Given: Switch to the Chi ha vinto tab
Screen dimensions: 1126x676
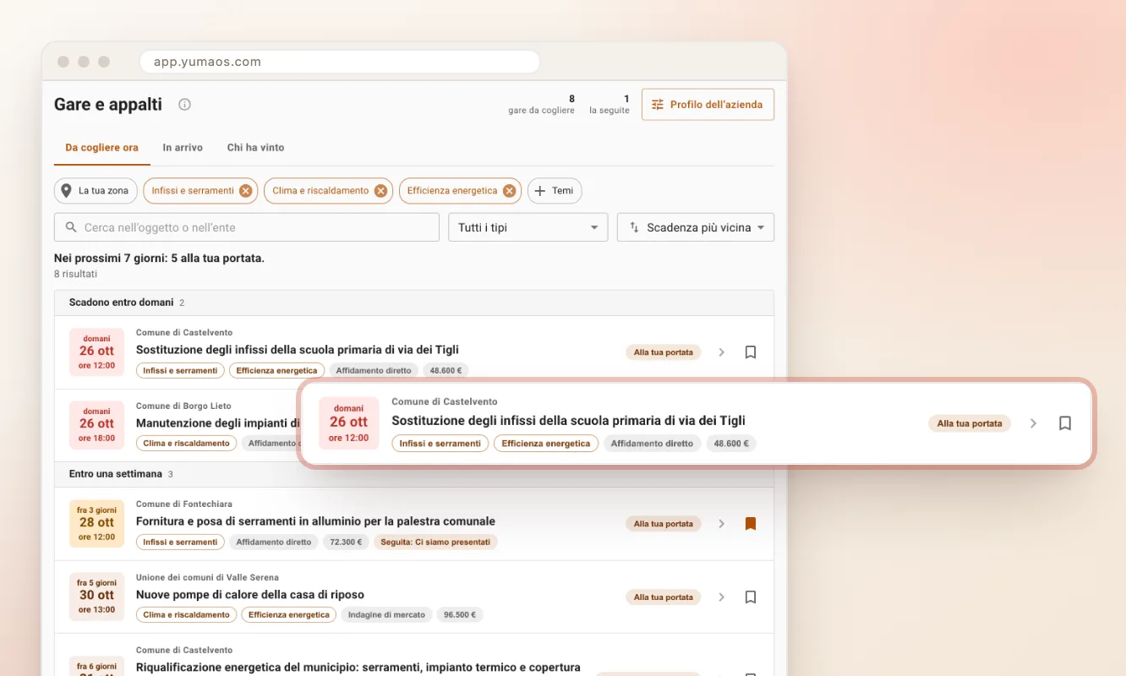Looking at the screenshot, I should tap(255, 147).
